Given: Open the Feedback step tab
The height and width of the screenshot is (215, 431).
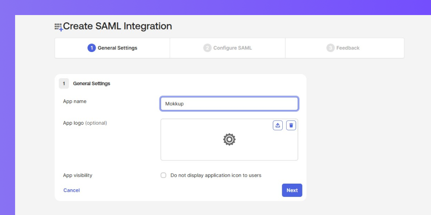Looking at the screenshot, I should point(345,48).
